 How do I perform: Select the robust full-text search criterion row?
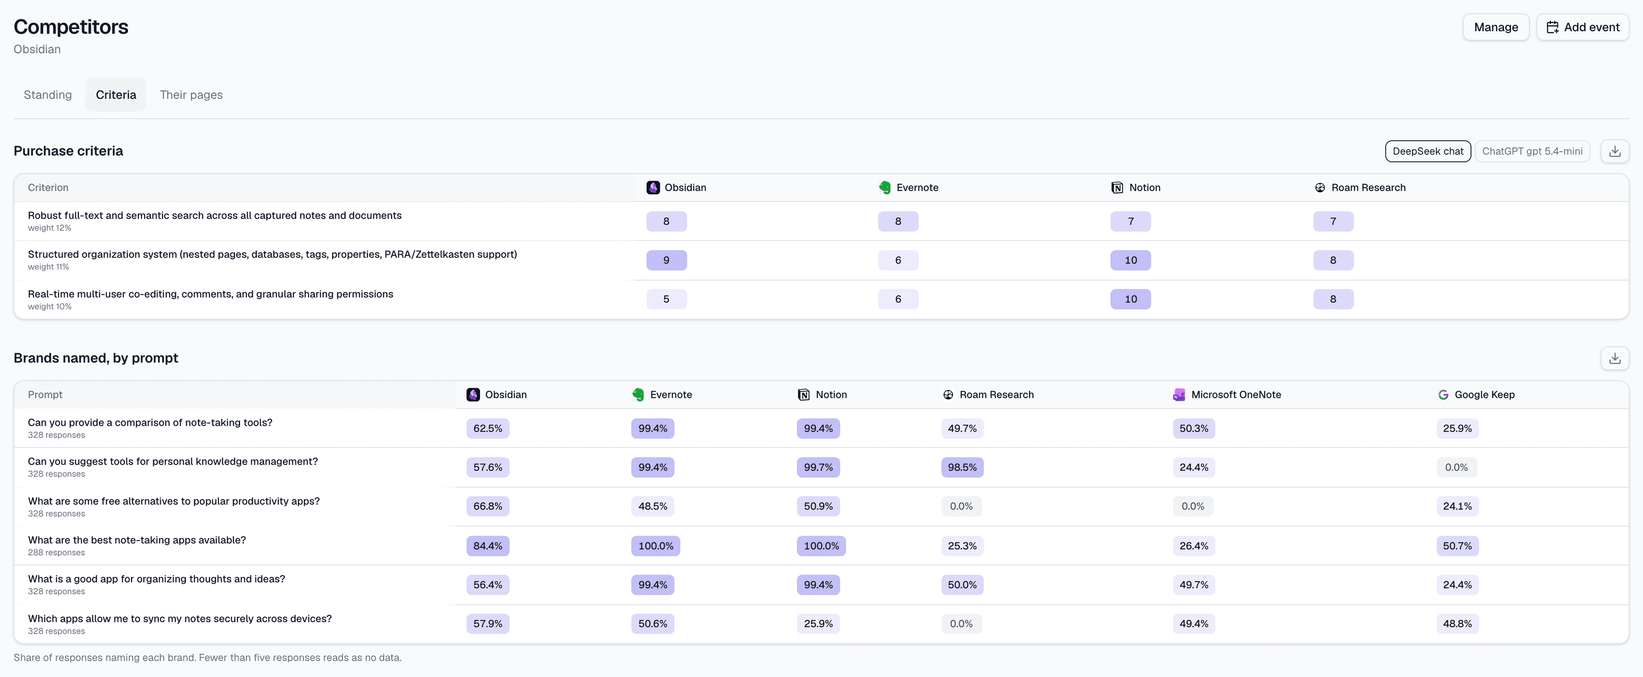[x=821, y=221]
